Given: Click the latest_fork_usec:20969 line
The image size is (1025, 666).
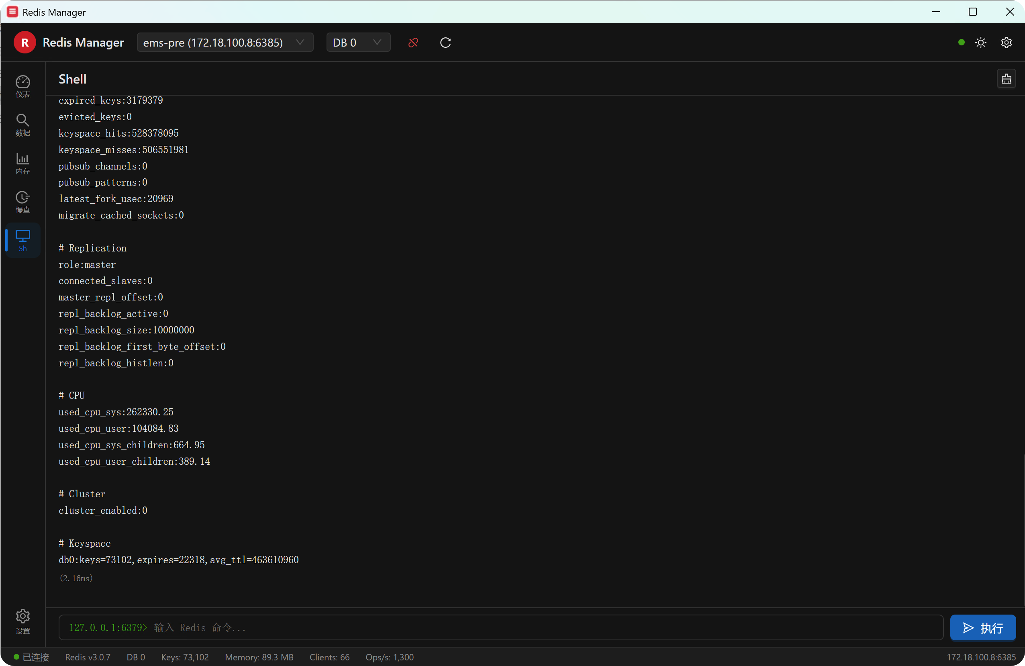Looking at the screenshot, I should click(x=116, y=198).
